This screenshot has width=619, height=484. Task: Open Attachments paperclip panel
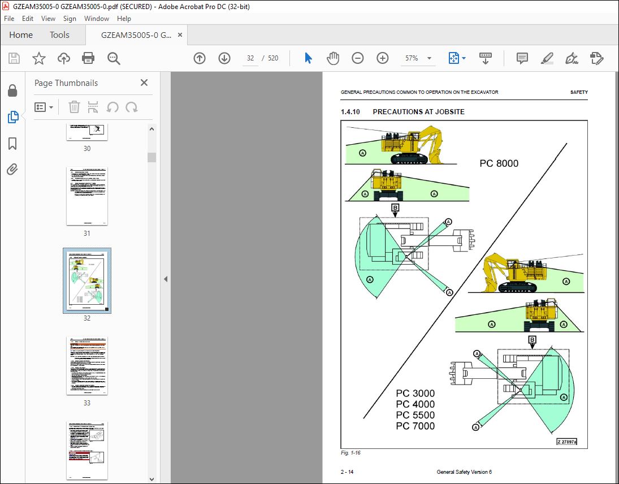pos(12,170)
